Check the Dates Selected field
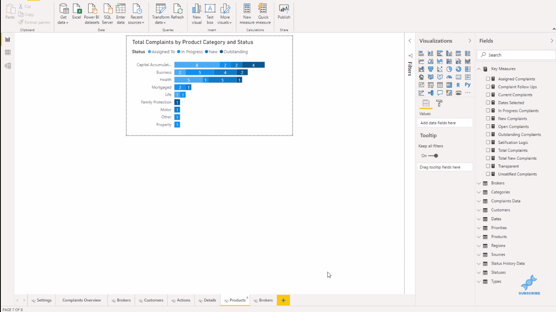The image size is (556, 312). 488,103
